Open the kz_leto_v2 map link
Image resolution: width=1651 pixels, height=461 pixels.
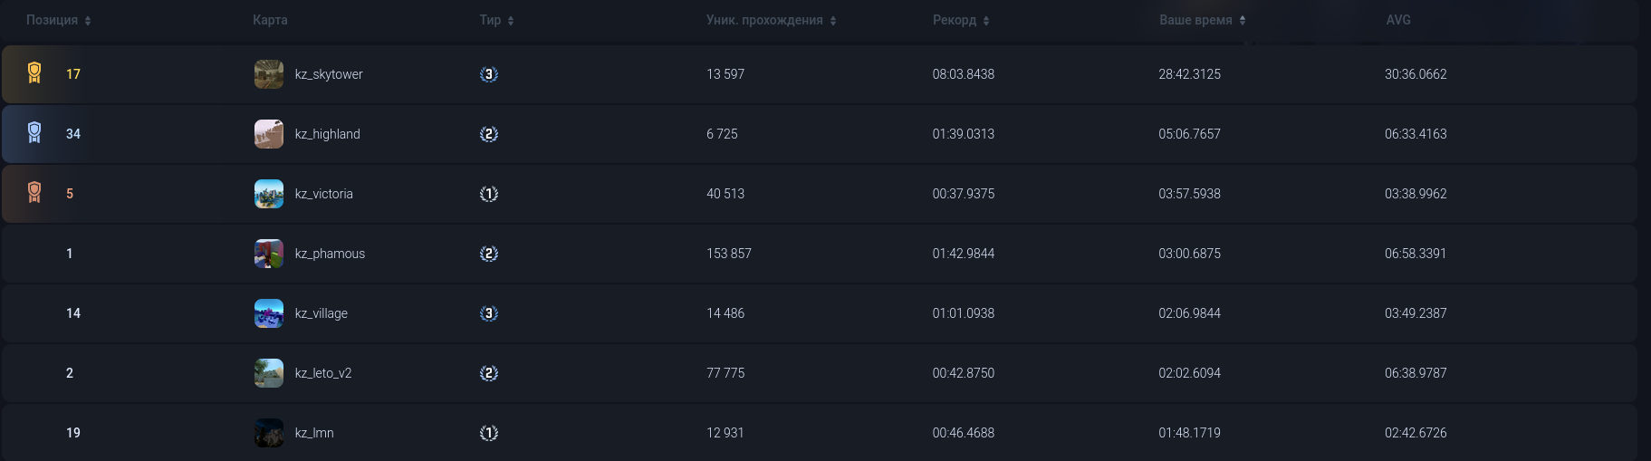click(x=323, y=373)
